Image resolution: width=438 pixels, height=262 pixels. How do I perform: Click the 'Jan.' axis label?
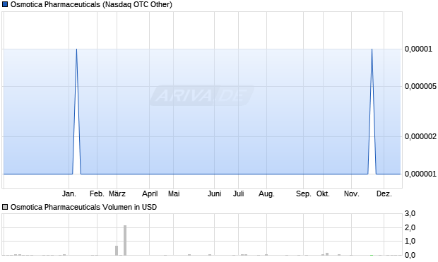(69, 193)
